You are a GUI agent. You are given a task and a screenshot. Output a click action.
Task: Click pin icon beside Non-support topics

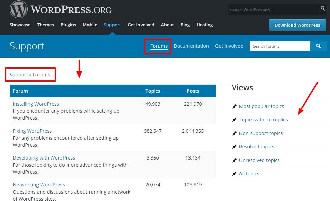pos(235,133)
